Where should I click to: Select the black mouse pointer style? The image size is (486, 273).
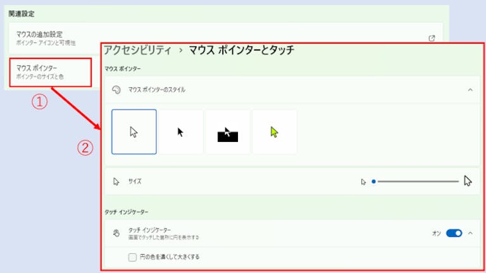[x=181, y=132]
